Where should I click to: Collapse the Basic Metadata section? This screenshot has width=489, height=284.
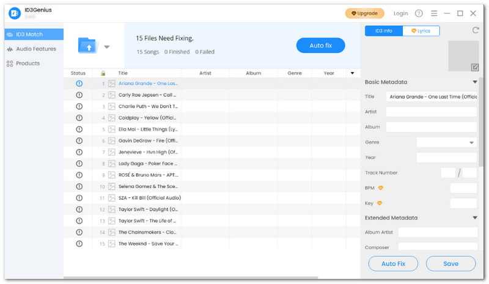475,82
